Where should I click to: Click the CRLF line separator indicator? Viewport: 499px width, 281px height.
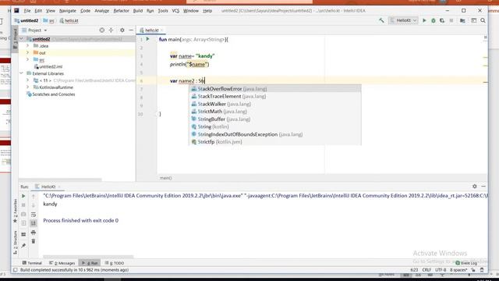coord(426,270)
